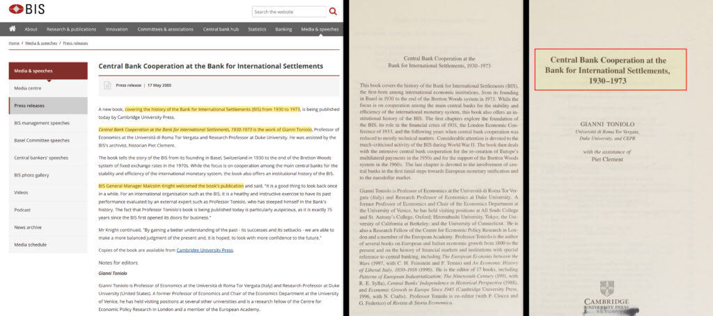713x316 pixels.
Task: Open the Statistics menu
Action: point(257,29)
